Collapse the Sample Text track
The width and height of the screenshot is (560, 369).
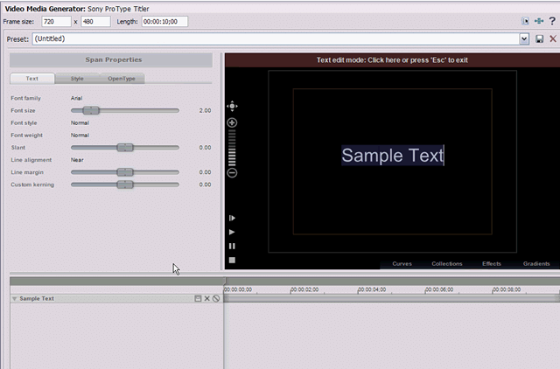(x=14, y=299)
